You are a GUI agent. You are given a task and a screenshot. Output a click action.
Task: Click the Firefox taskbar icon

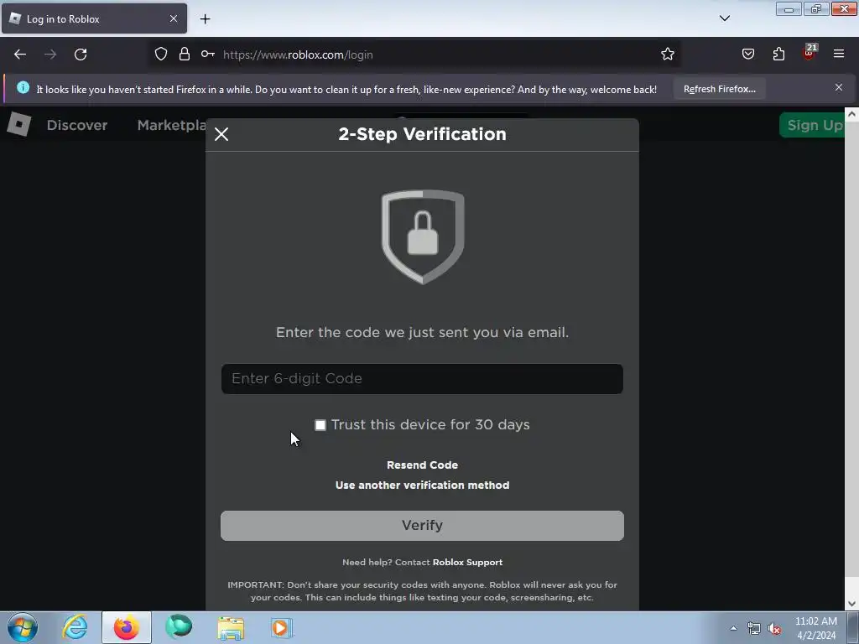(x=127, y=627)
